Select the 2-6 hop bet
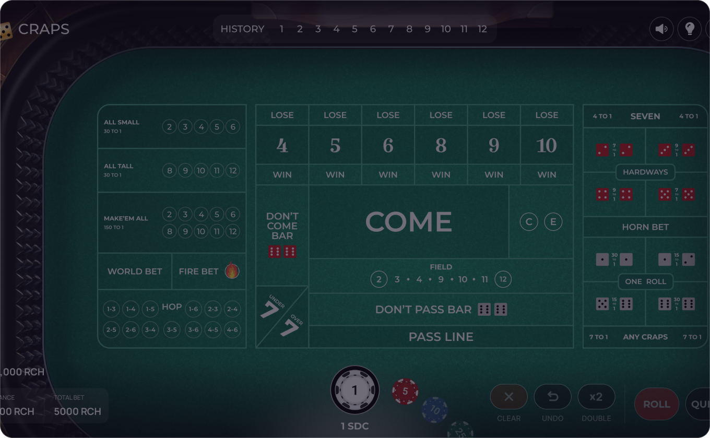710x438 pixels. tap(131, 330)
